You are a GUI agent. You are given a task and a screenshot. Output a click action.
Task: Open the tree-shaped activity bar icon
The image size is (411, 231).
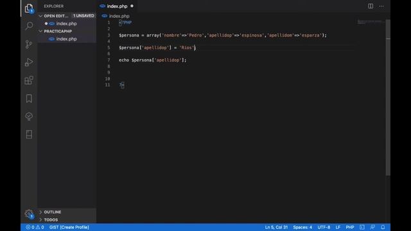coord(29,116)
